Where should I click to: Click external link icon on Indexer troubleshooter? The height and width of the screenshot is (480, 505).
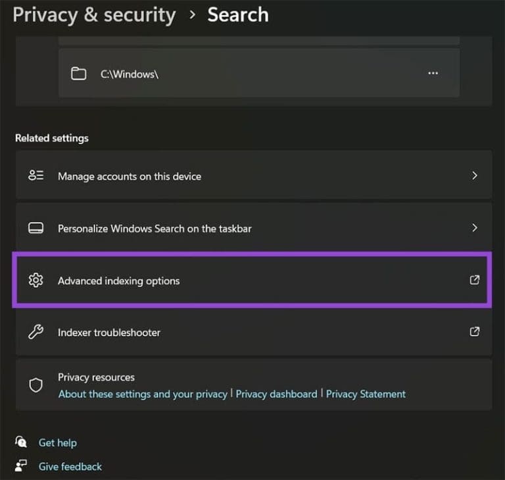tap(474, 332)
